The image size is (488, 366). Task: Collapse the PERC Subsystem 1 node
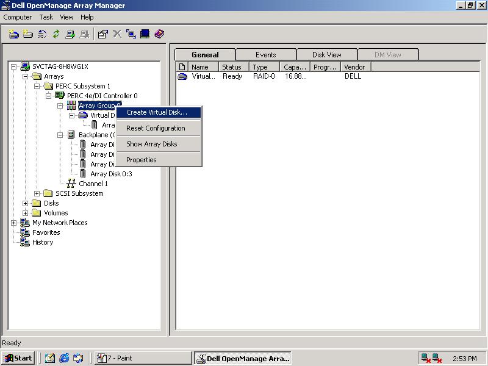point(37,86)
